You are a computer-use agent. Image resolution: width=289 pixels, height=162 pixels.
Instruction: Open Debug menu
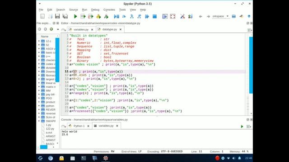[x=95, y=10]
